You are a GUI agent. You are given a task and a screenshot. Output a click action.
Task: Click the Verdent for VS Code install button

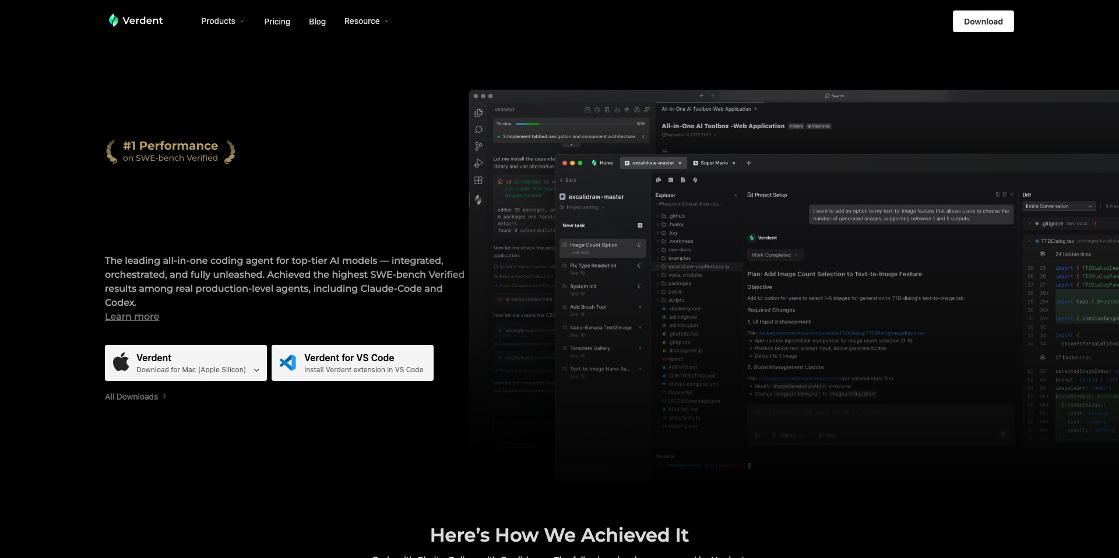(353, 363)
